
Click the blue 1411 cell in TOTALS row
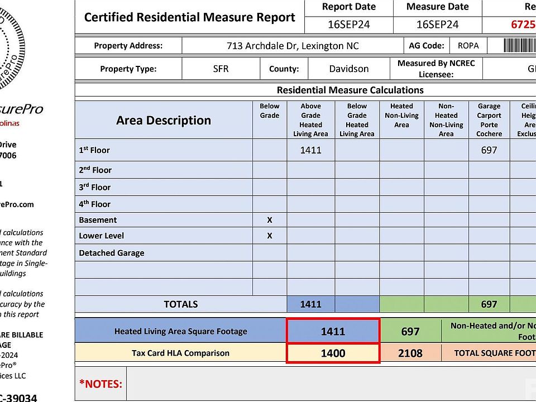coord(310,304)
